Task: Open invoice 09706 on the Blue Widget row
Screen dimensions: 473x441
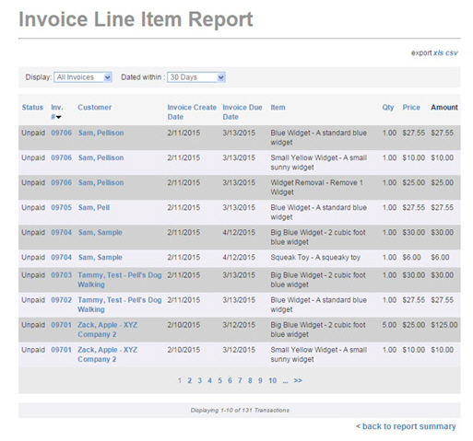Action: coord(62,133)
